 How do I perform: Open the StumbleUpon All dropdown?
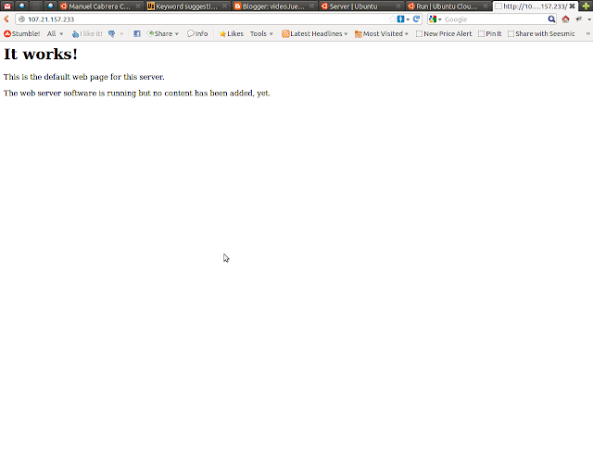(x=55, y=33)
